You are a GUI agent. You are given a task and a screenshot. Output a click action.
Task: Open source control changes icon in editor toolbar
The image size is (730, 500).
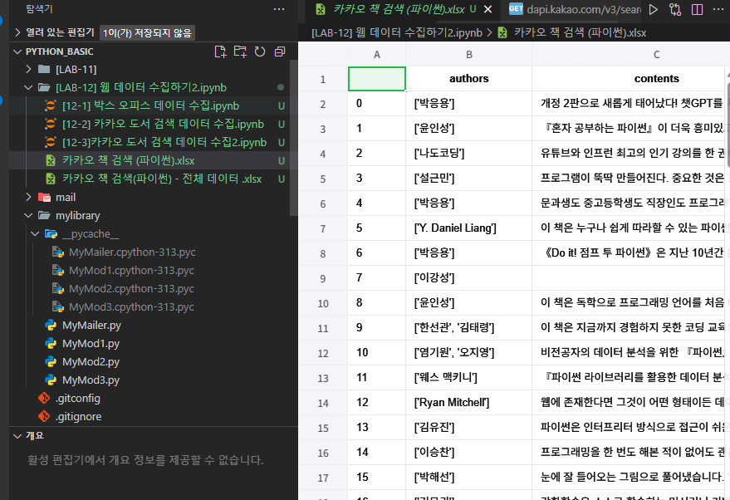point(675,9)
